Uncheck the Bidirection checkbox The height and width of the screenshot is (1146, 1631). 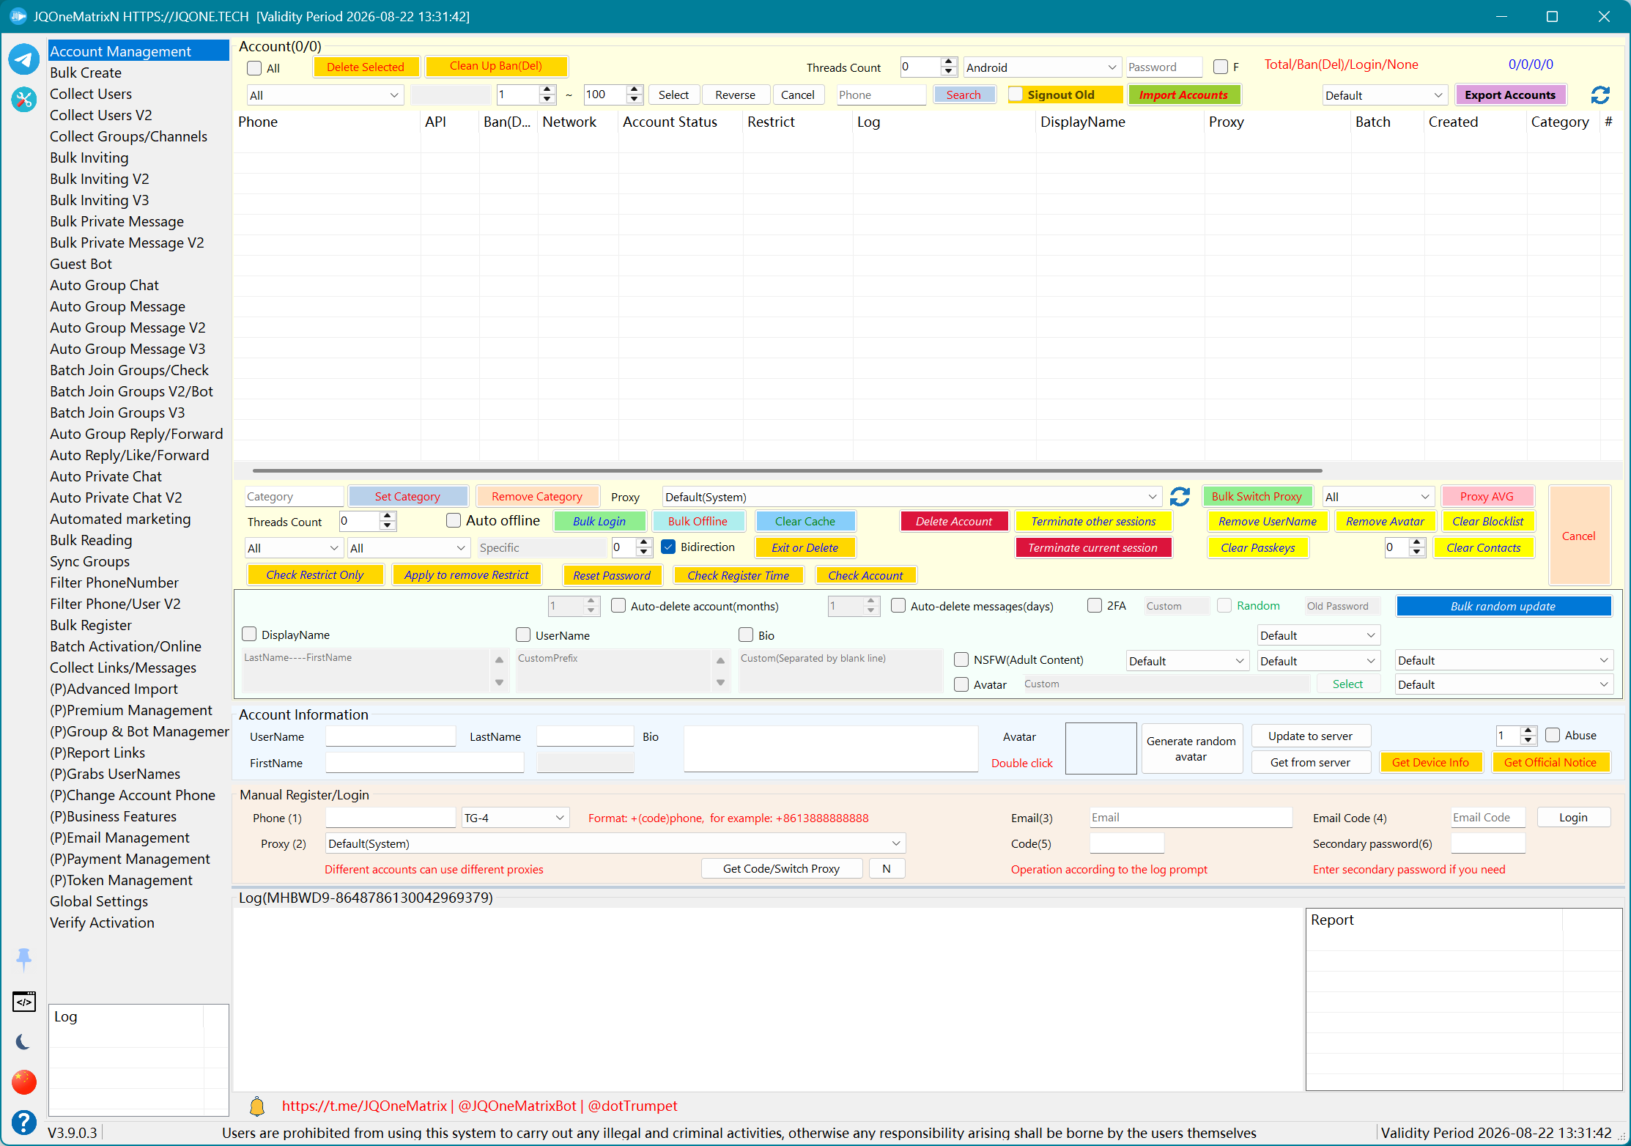pos(668,547)
